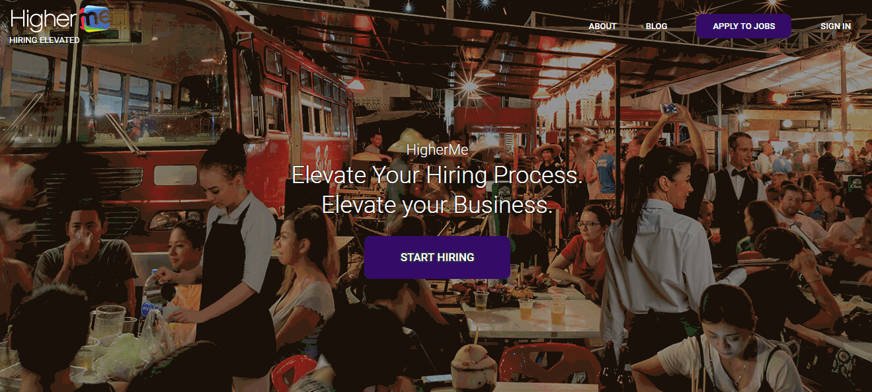
Task: Click the HIRING ELEVATED tagline
Action: 44,40
